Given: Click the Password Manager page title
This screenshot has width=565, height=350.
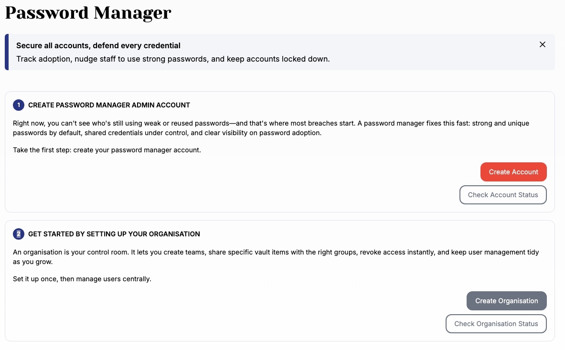Looking at the screenshot, I should 88,13.
